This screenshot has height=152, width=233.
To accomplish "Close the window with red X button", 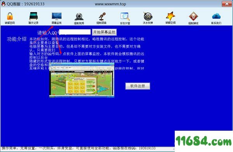I will tap(227, 4).
